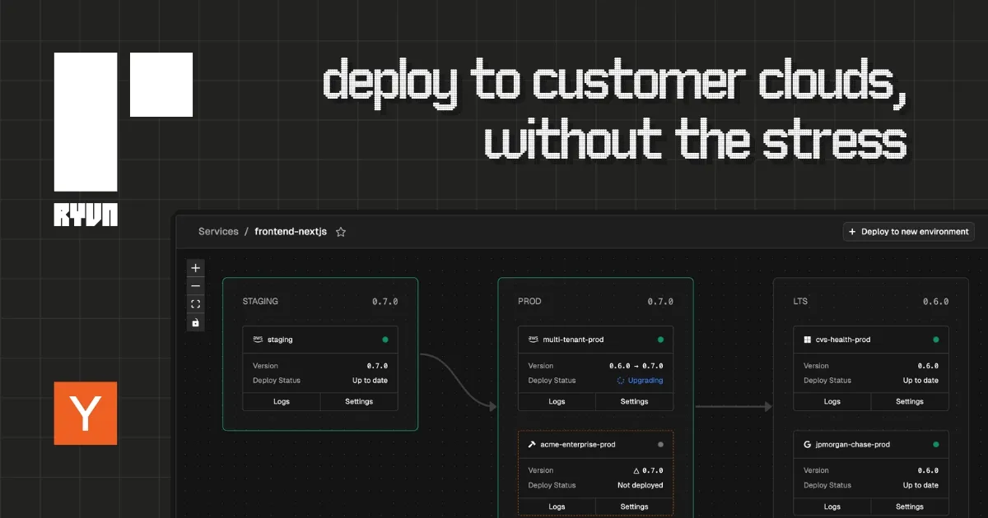Viewport: 988px width, 518px height.
Task: Click the acme-enterprise-prod grey status dot
Action: pos(660,444)
